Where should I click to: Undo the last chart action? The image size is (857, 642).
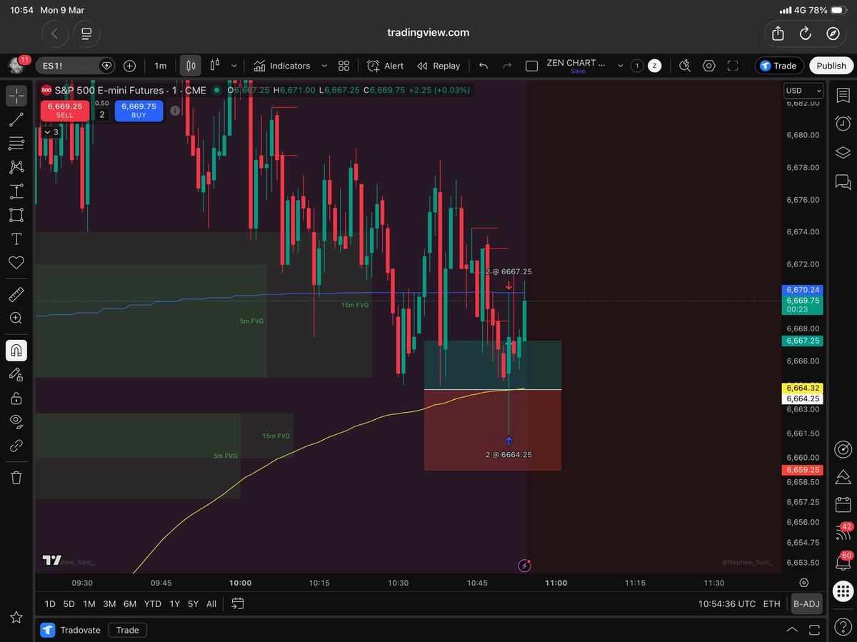coord(483,66)
